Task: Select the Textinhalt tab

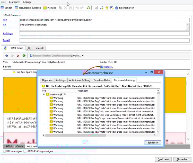Action: [36, 48]
